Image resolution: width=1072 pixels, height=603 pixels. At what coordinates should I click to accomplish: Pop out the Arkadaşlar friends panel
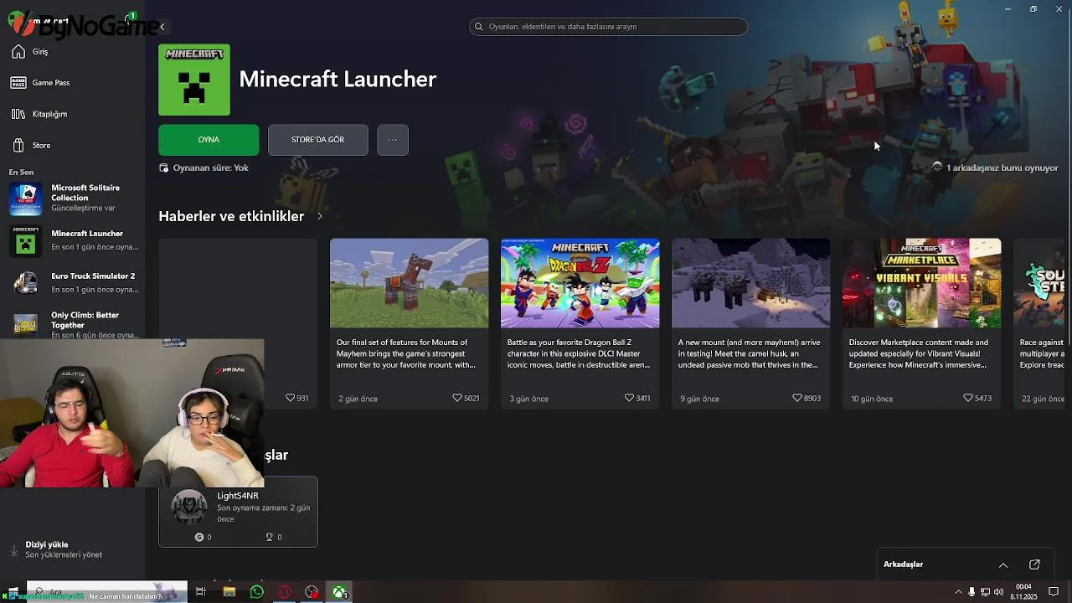tap(1034, 564)
